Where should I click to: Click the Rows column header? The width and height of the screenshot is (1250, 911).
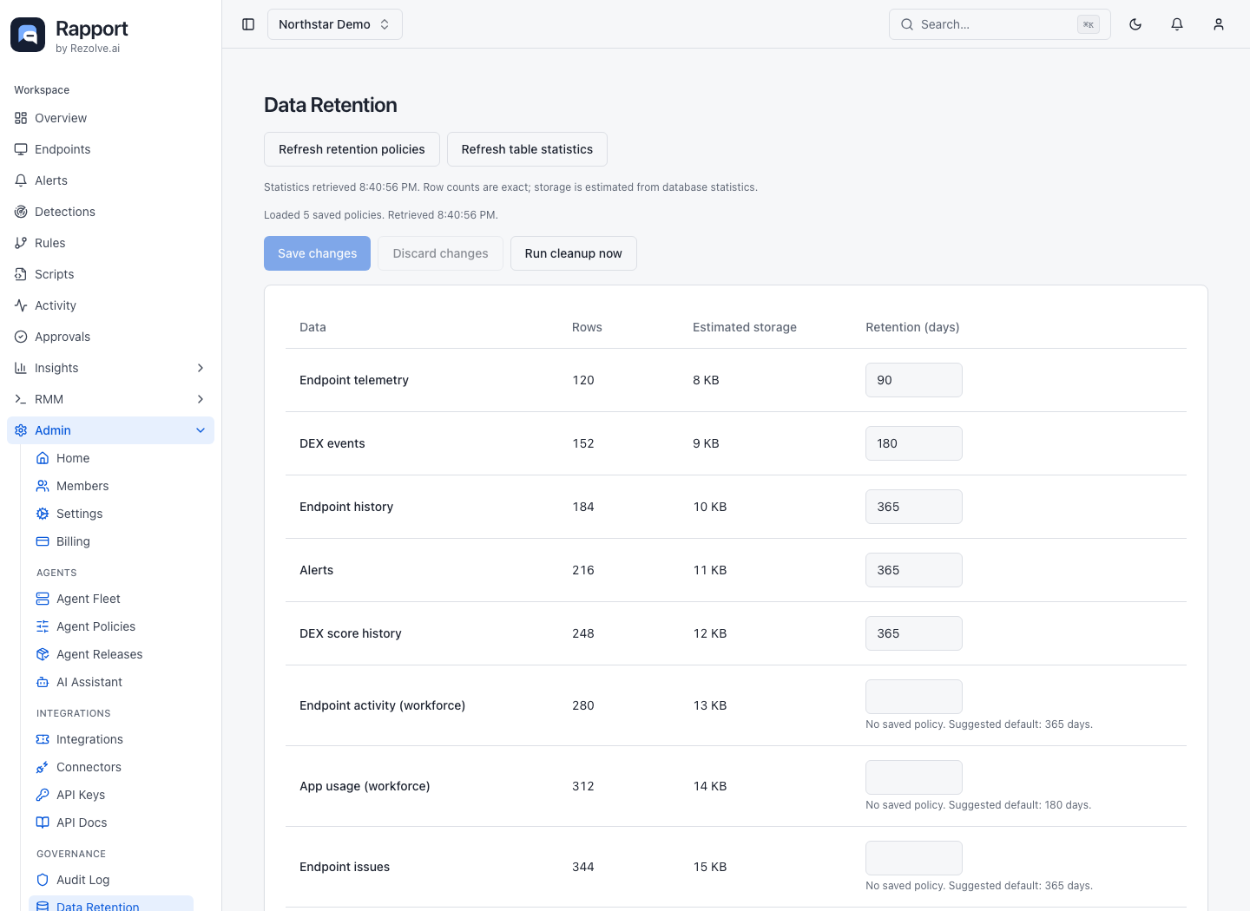[x=587, y=327]
